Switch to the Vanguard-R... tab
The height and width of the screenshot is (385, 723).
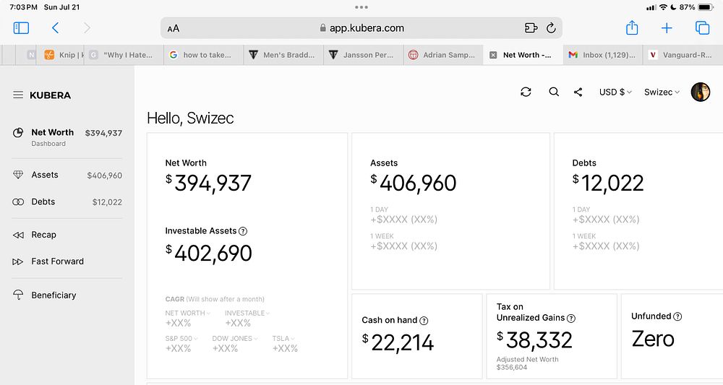(x=683, y=55)
